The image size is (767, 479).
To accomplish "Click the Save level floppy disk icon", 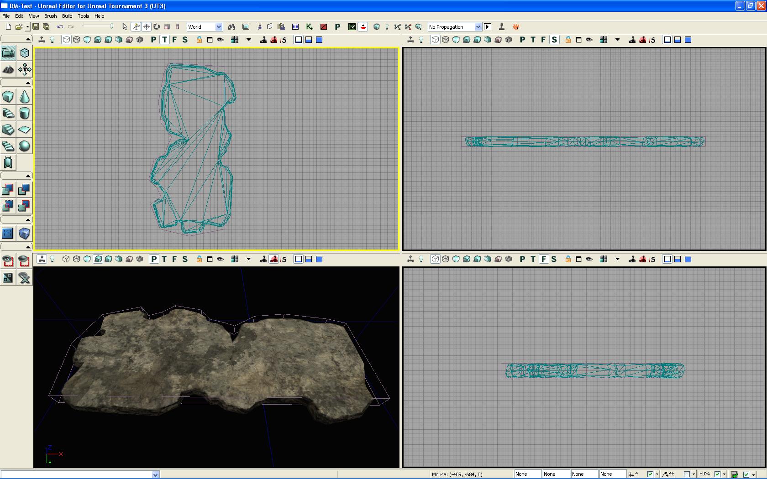I will coord(35,27).
